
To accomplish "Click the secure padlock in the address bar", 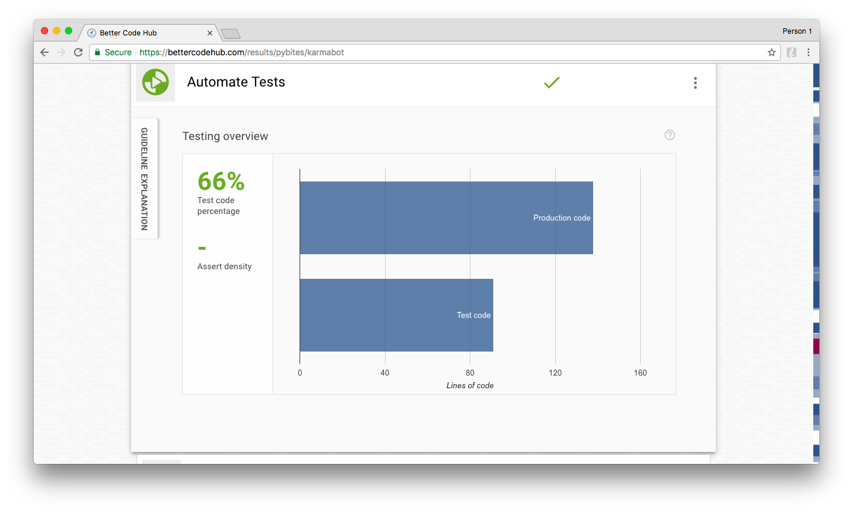I will coord(98,52).
